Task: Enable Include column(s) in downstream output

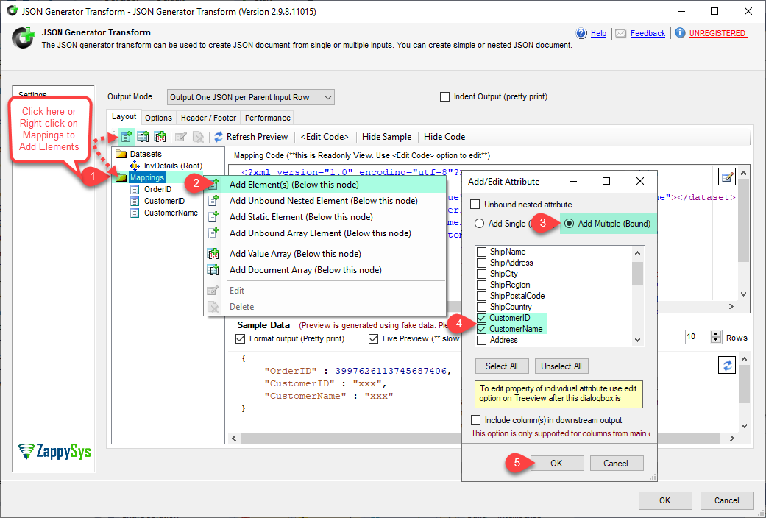Action: pos(476,420)
